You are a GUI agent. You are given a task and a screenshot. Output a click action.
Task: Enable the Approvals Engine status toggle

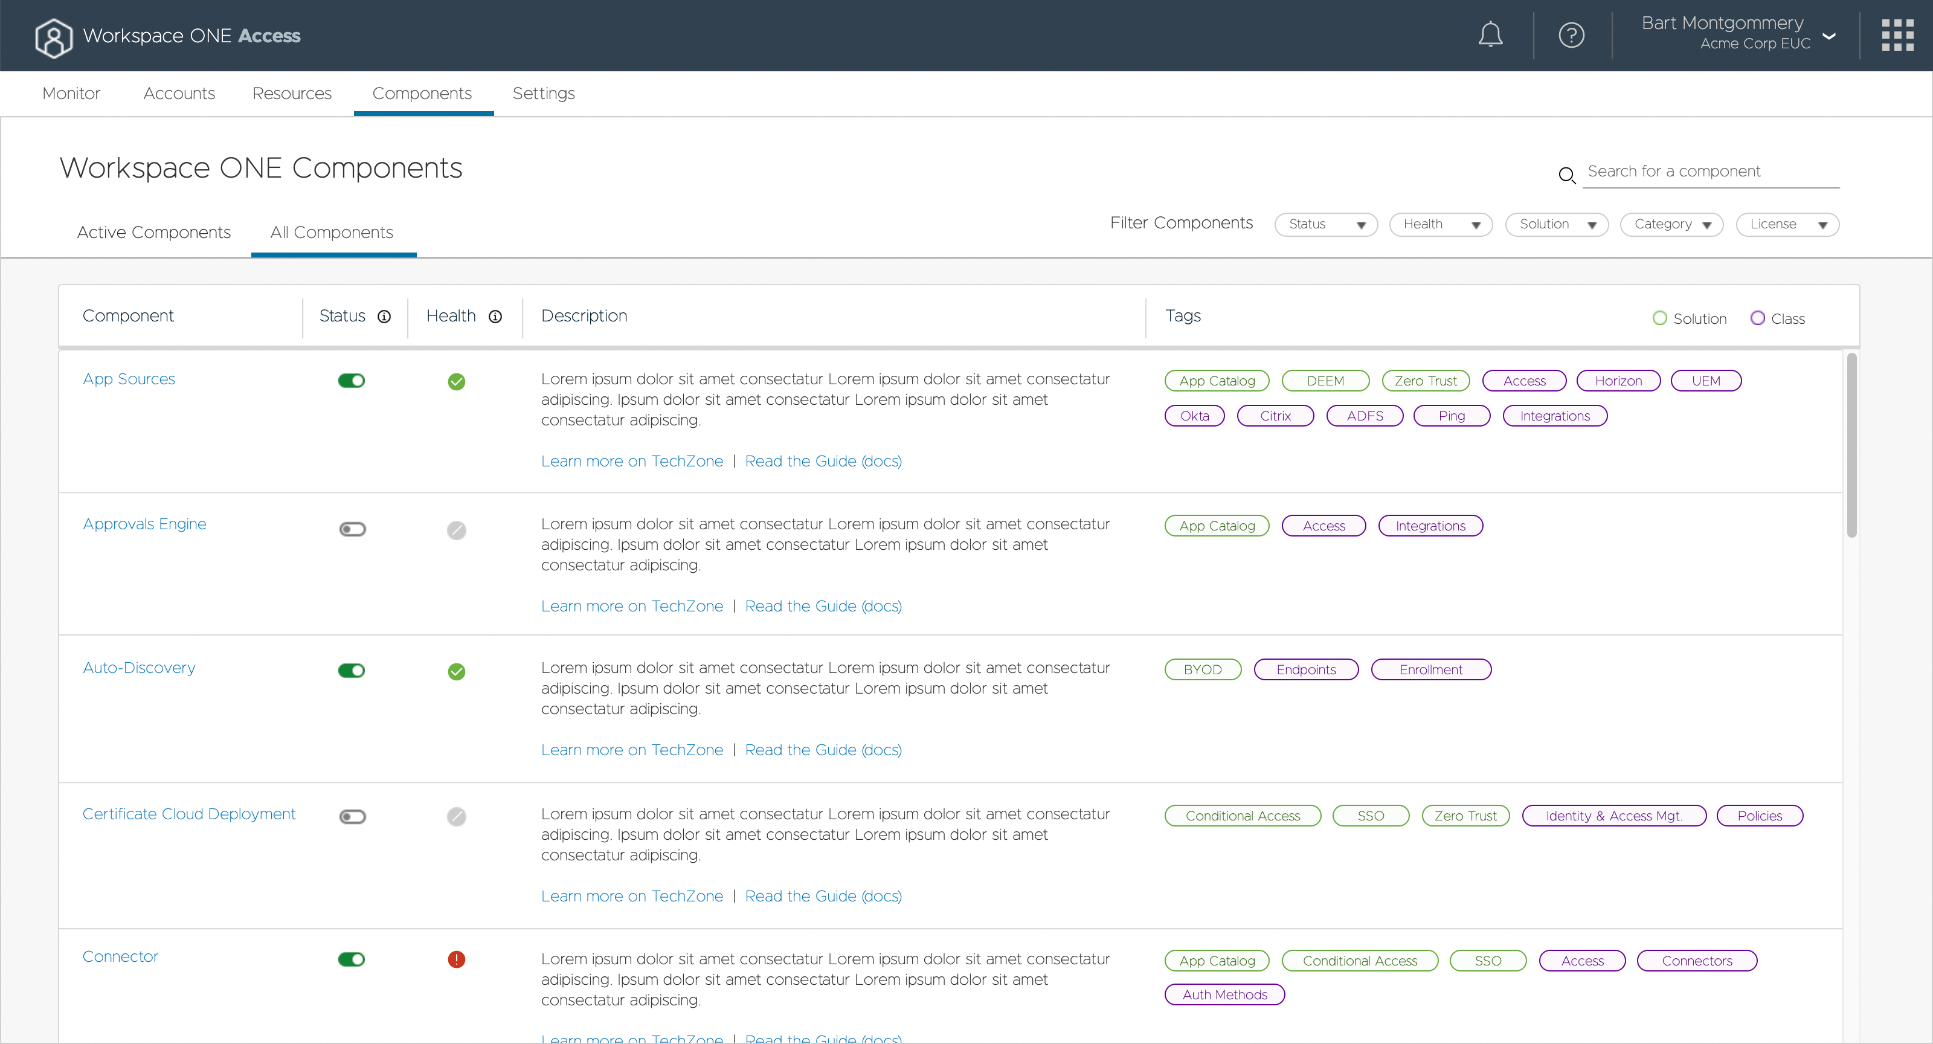pos(352,529)
